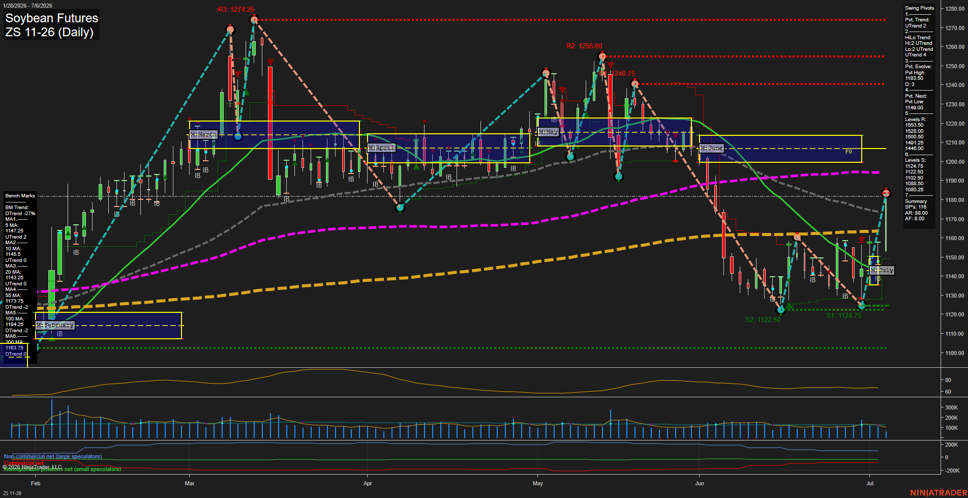The height and width of the screenshot is (498, 968).
Task: Click the Apr label on time axis
Action: [x=368, y=483]
